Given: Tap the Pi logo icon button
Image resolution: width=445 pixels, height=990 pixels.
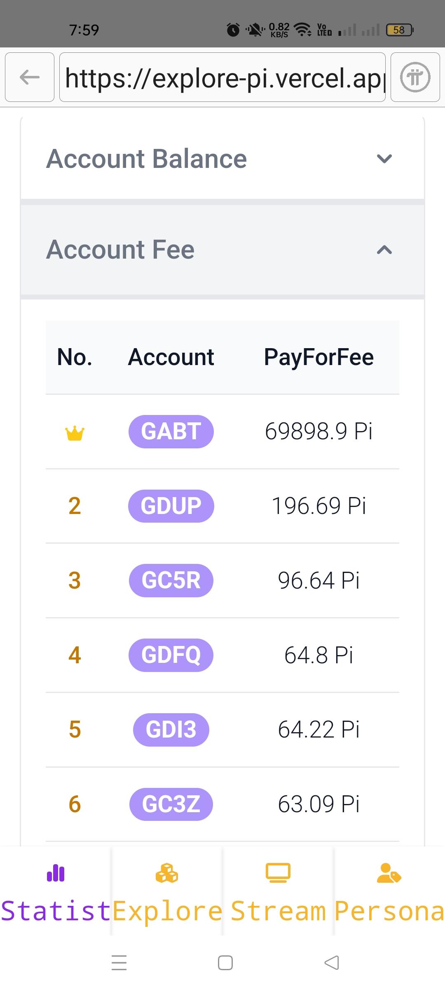Looking at the screenshot, I should pos(415,77).
